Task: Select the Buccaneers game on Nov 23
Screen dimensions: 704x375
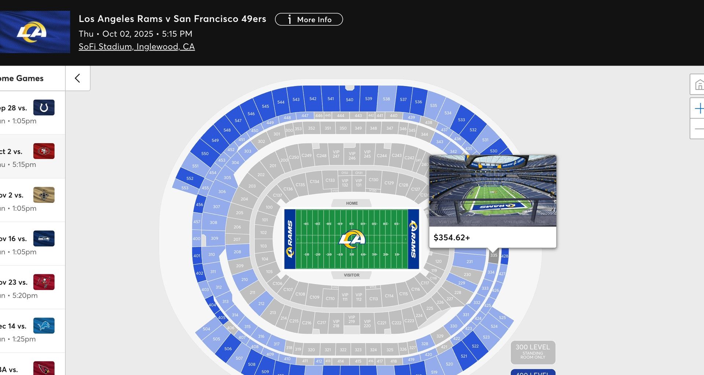Action: click(x=32, y=287)
